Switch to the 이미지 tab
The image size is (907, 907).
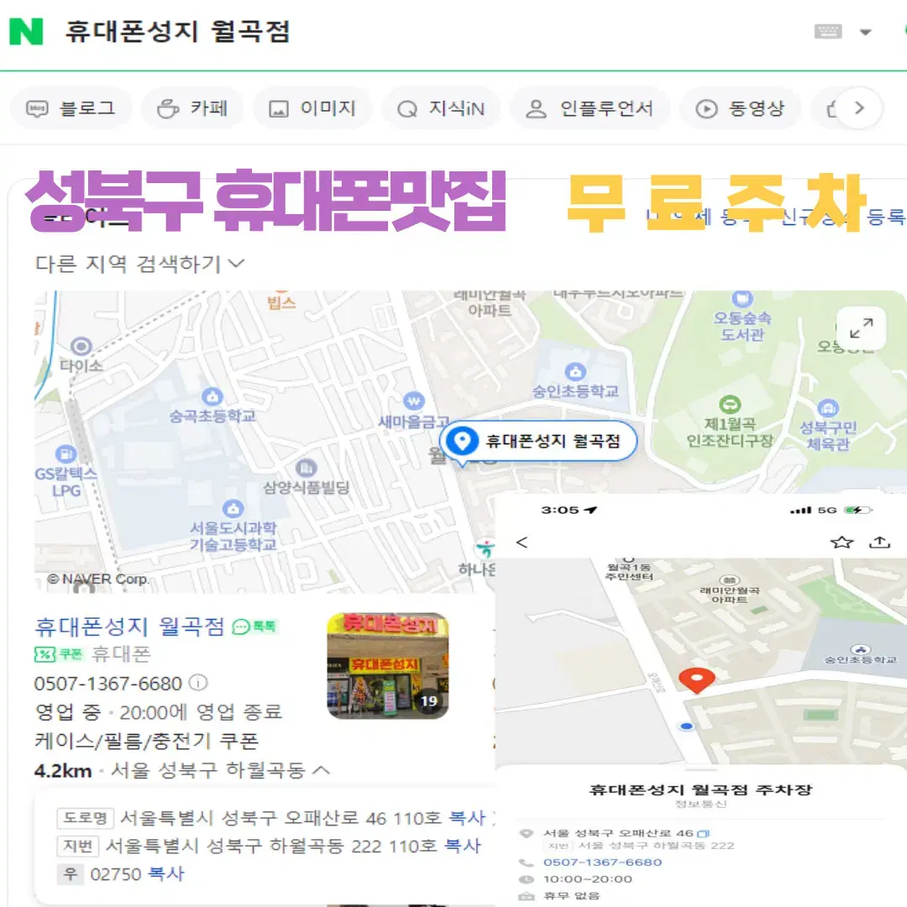coord(312,108)
